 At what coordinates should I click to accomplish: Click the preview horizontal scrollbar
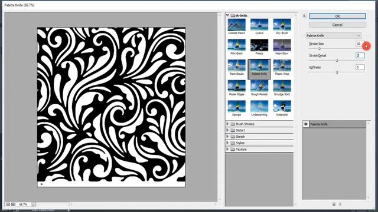[143, 204]
